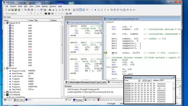This screenshot has width=188, height=106.
Task: Click the Open file folder icon
Action: coord(9,10)
